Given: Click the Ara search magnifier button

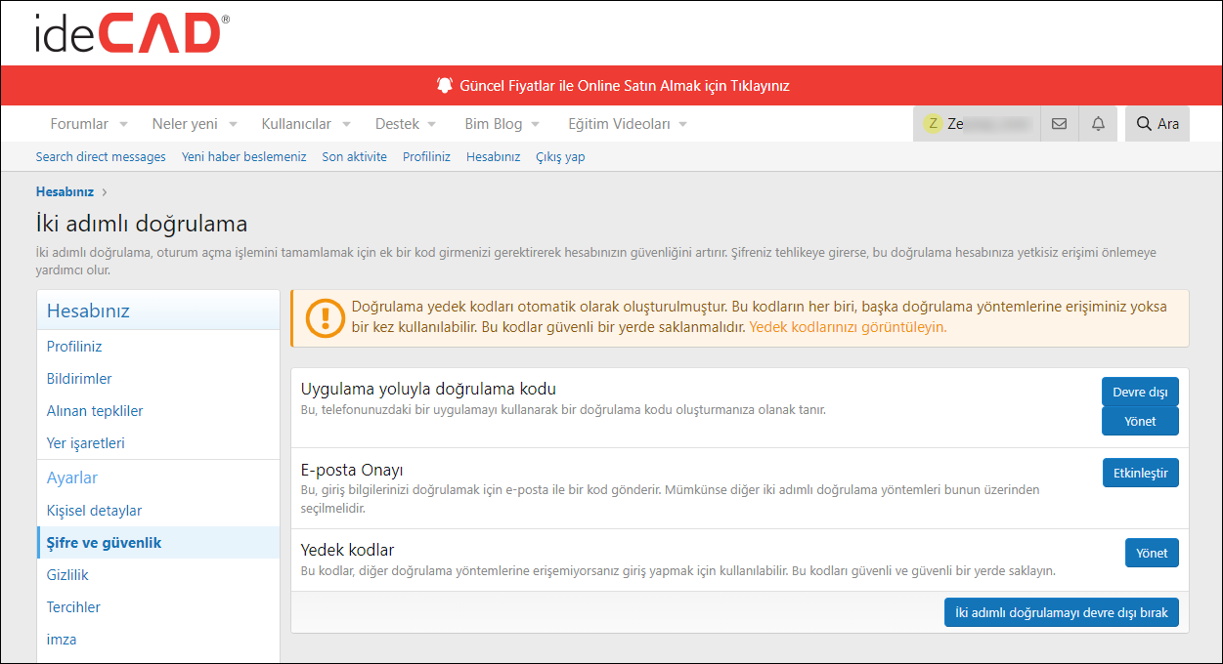Looking at the screenshot, I should coord(1157,124).
